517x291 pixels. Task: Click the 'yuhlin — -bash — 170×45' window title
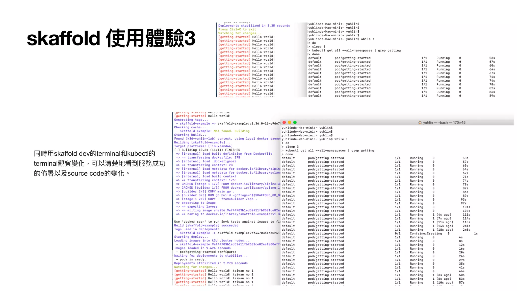click(x=444, y=123)
